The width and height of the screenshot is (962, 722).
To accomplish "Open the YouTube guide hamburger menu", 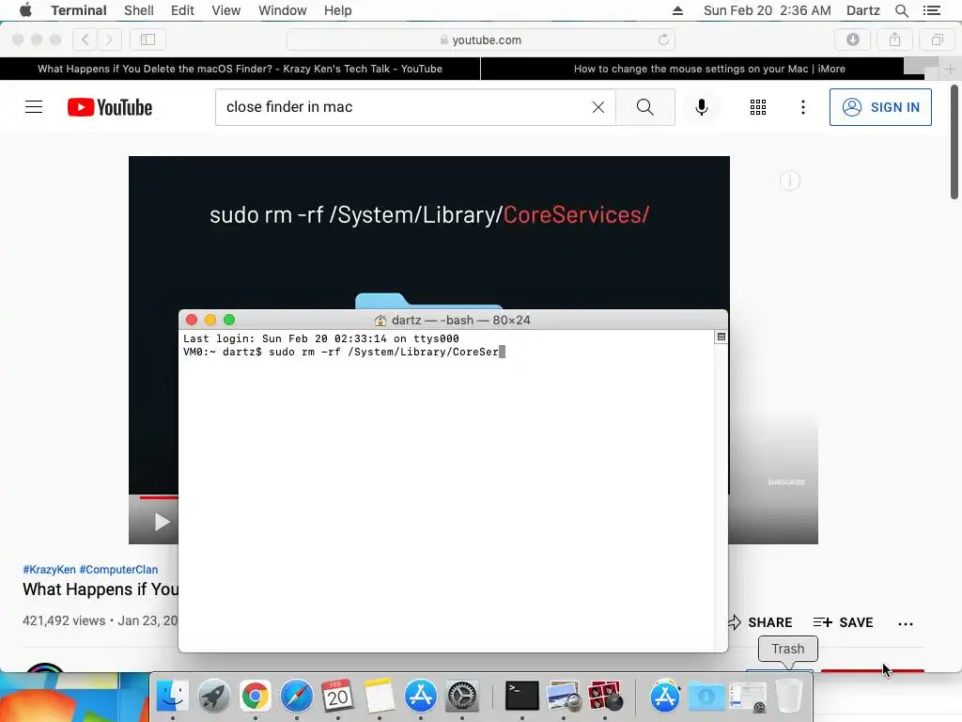I will tap(34, 107).
